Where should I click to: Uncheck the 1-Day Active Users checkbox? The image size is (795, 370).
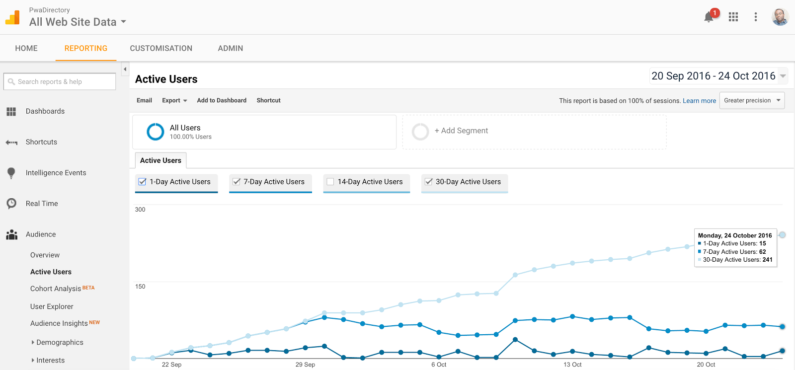coord(143,182)
